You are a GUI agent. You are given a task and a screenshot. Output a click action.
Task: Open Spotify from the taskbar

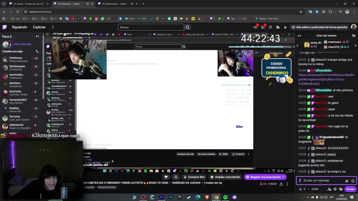225,197
